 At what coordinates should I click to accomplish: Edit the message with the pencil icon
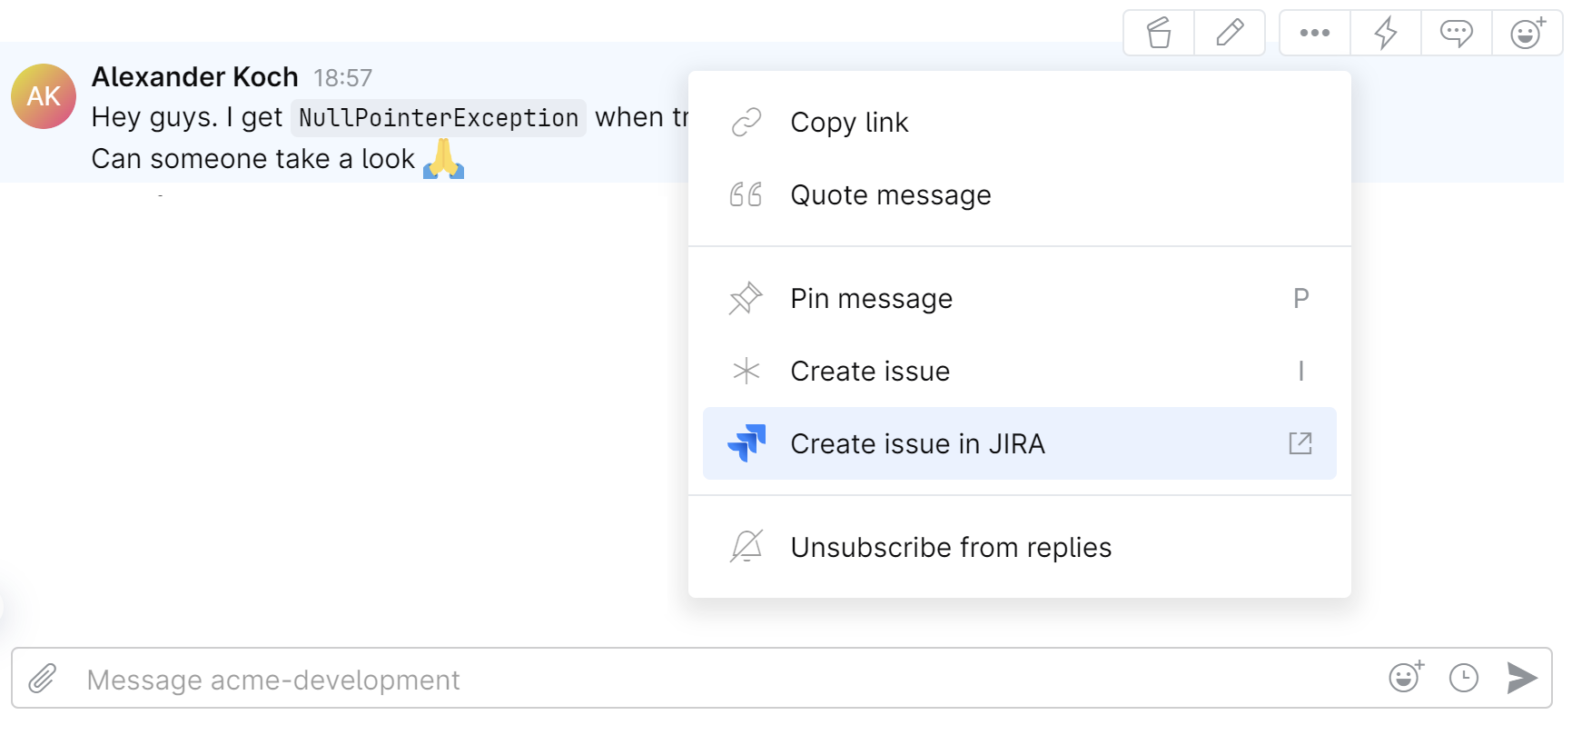click(x=1230, y=34)
